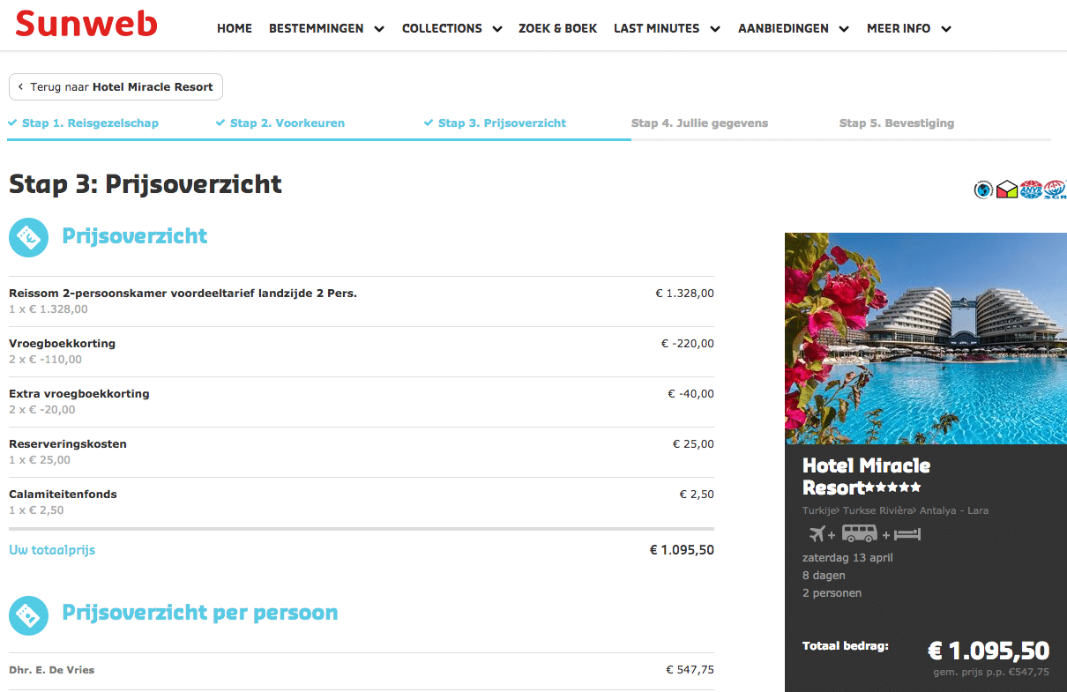The height and width of the screenshot is (692, 1067).
Task: Click the total price € 1.095,50 in price table
Action: coord(682,550)
